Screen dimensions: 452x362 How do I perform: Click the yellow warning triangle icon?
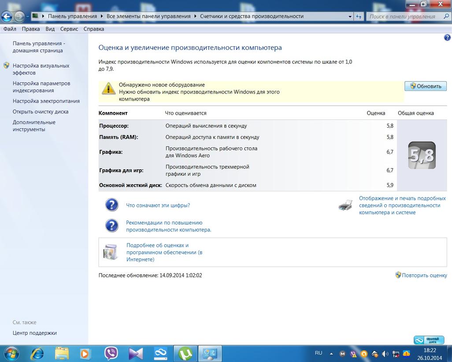pos(108,88)
